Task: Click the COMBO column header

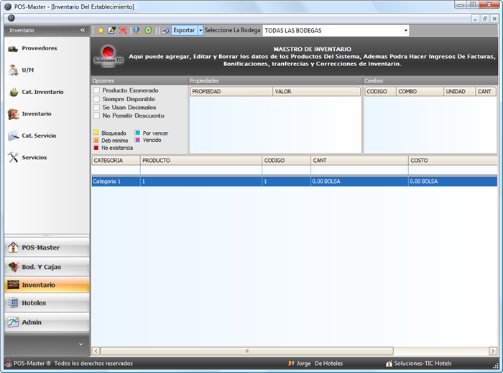Action: [x=420, y=92]
